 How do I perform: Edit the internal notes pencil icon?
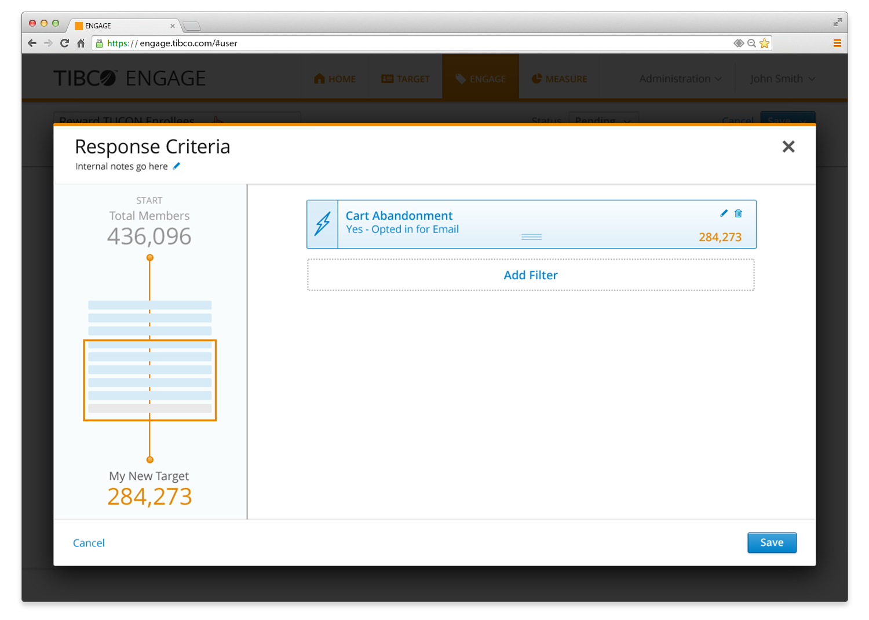coord(177,166)
